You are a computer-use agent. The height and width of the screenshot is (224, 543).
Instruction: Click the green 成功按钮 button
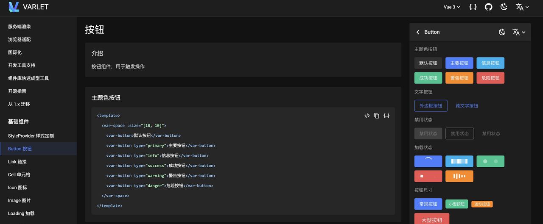click(428, 78)
